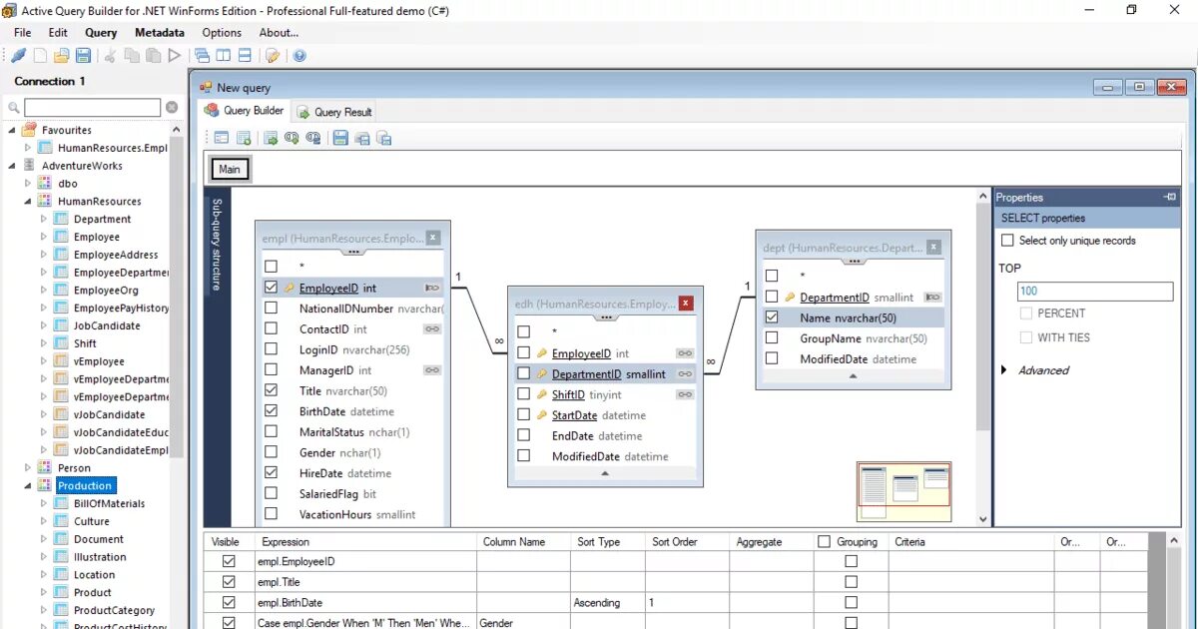Click the add table icon with green plus
Screen dimensions: 1198x629
click(243, 138)
